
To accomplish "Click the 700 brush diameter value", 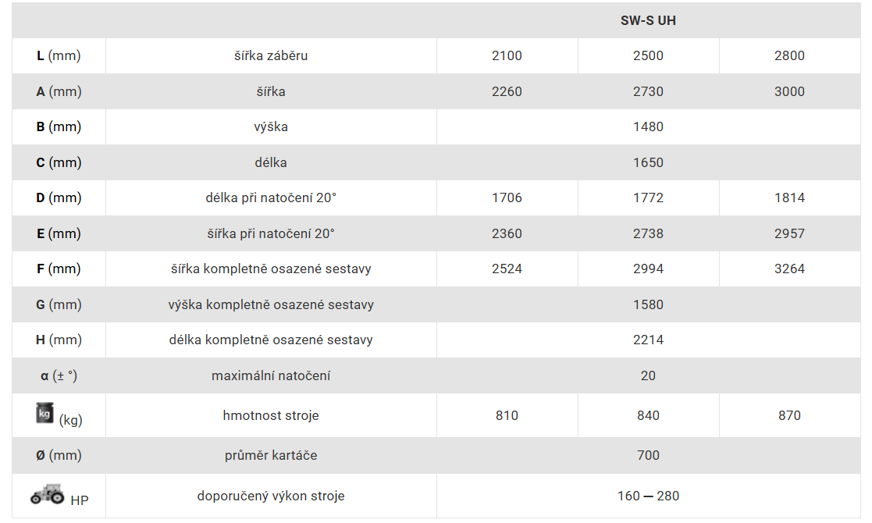I will [648, 455].
